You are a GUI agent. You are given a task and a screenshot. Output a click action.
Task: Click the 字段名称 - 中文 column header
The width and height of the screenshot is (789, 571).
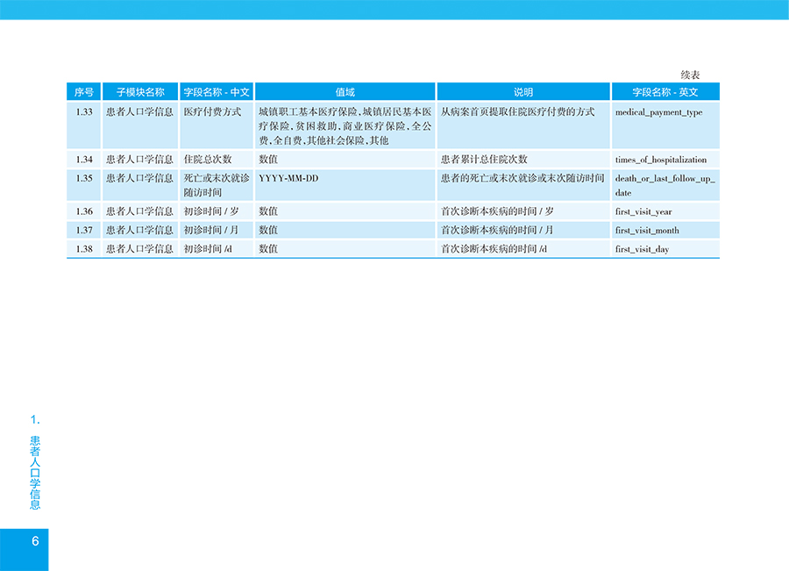point(217,92)
